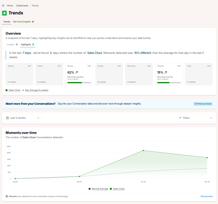Switch to the Trends tab

(7, 22)
